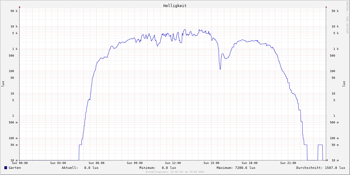Click the "Sun 12:00" time axis label

point(173,163)
